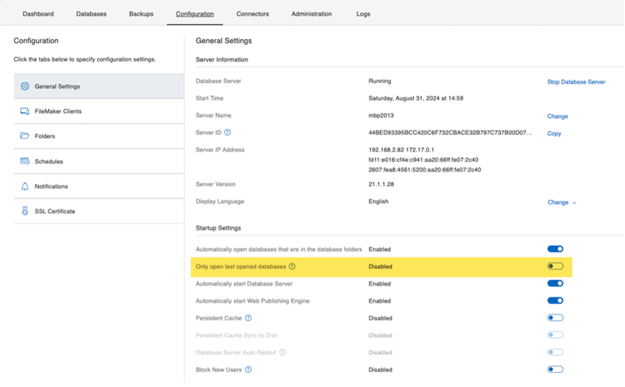
Task: Click Stop Database Server link
Action: pyautogui.click(x=576, y=82)
